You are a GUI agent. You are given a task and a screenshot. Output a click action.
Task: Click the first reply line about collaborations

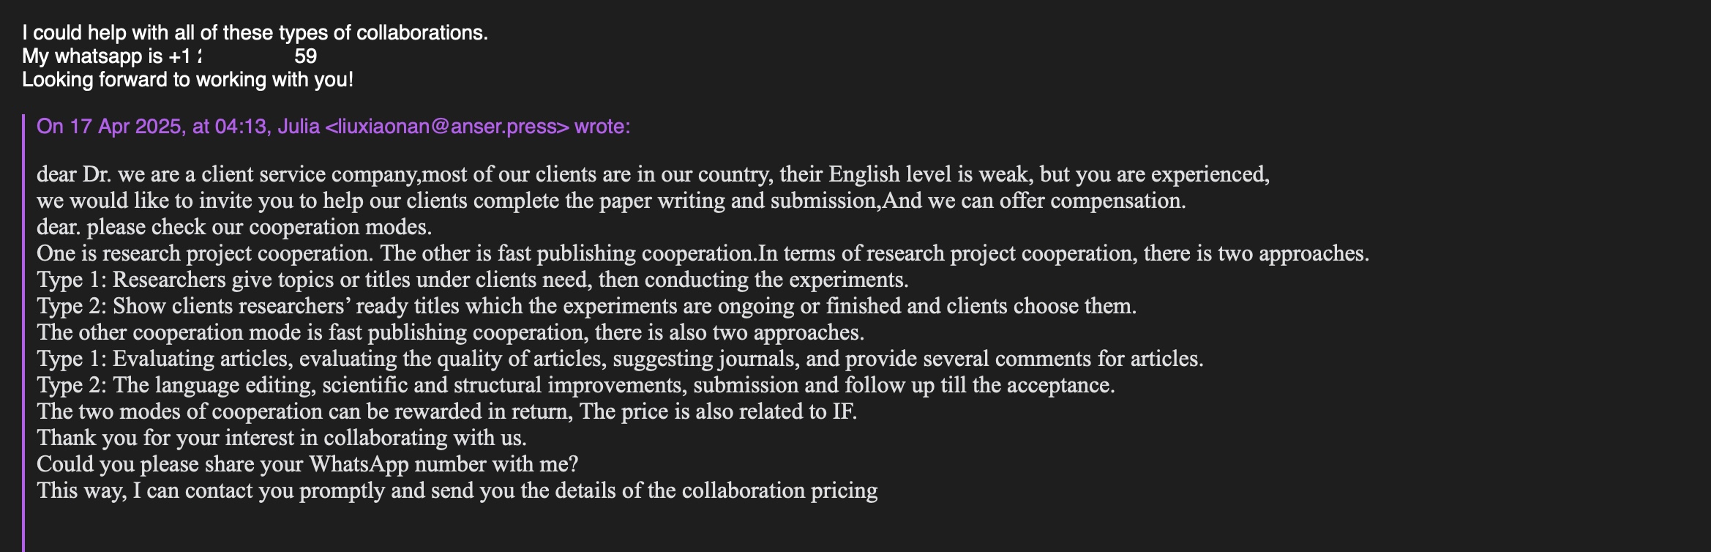(x=255, y=33)
